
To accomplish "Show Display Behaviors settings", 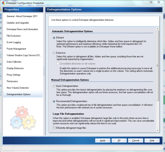I will click(x=15, y=68).
